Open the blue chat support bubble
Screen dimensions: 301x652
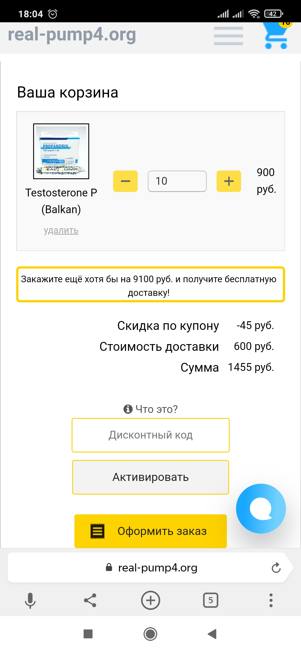(261, 509)
